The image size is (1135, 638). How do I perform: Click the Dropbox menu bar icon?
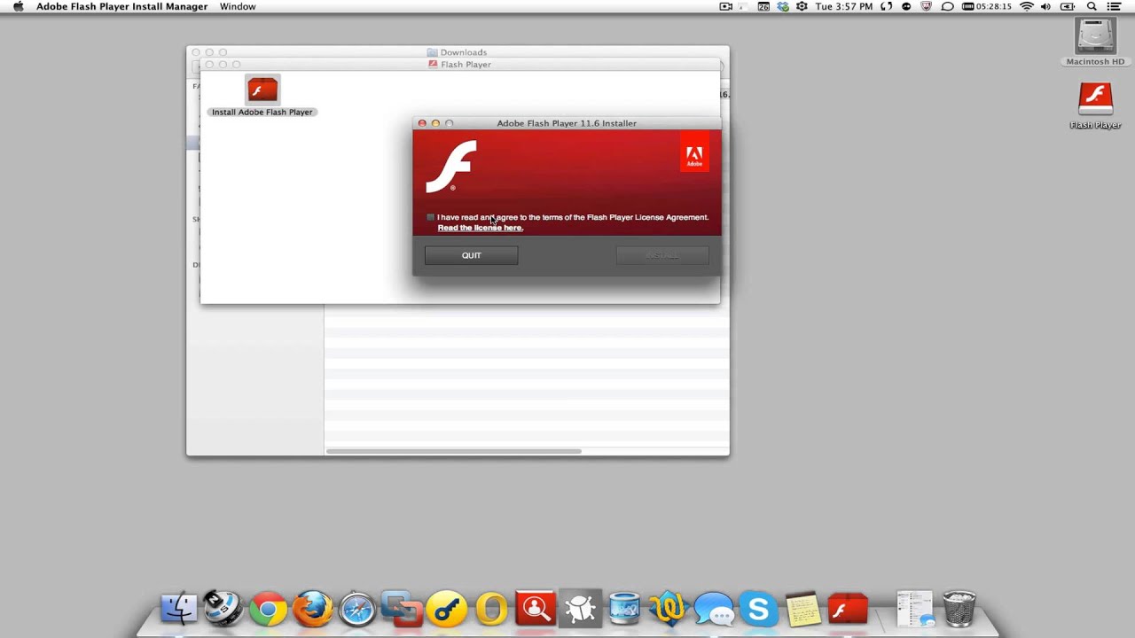(783, 6)
